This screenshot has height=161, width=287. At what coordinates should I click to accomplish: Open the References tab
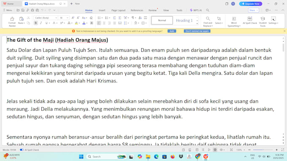click(137, 11)
